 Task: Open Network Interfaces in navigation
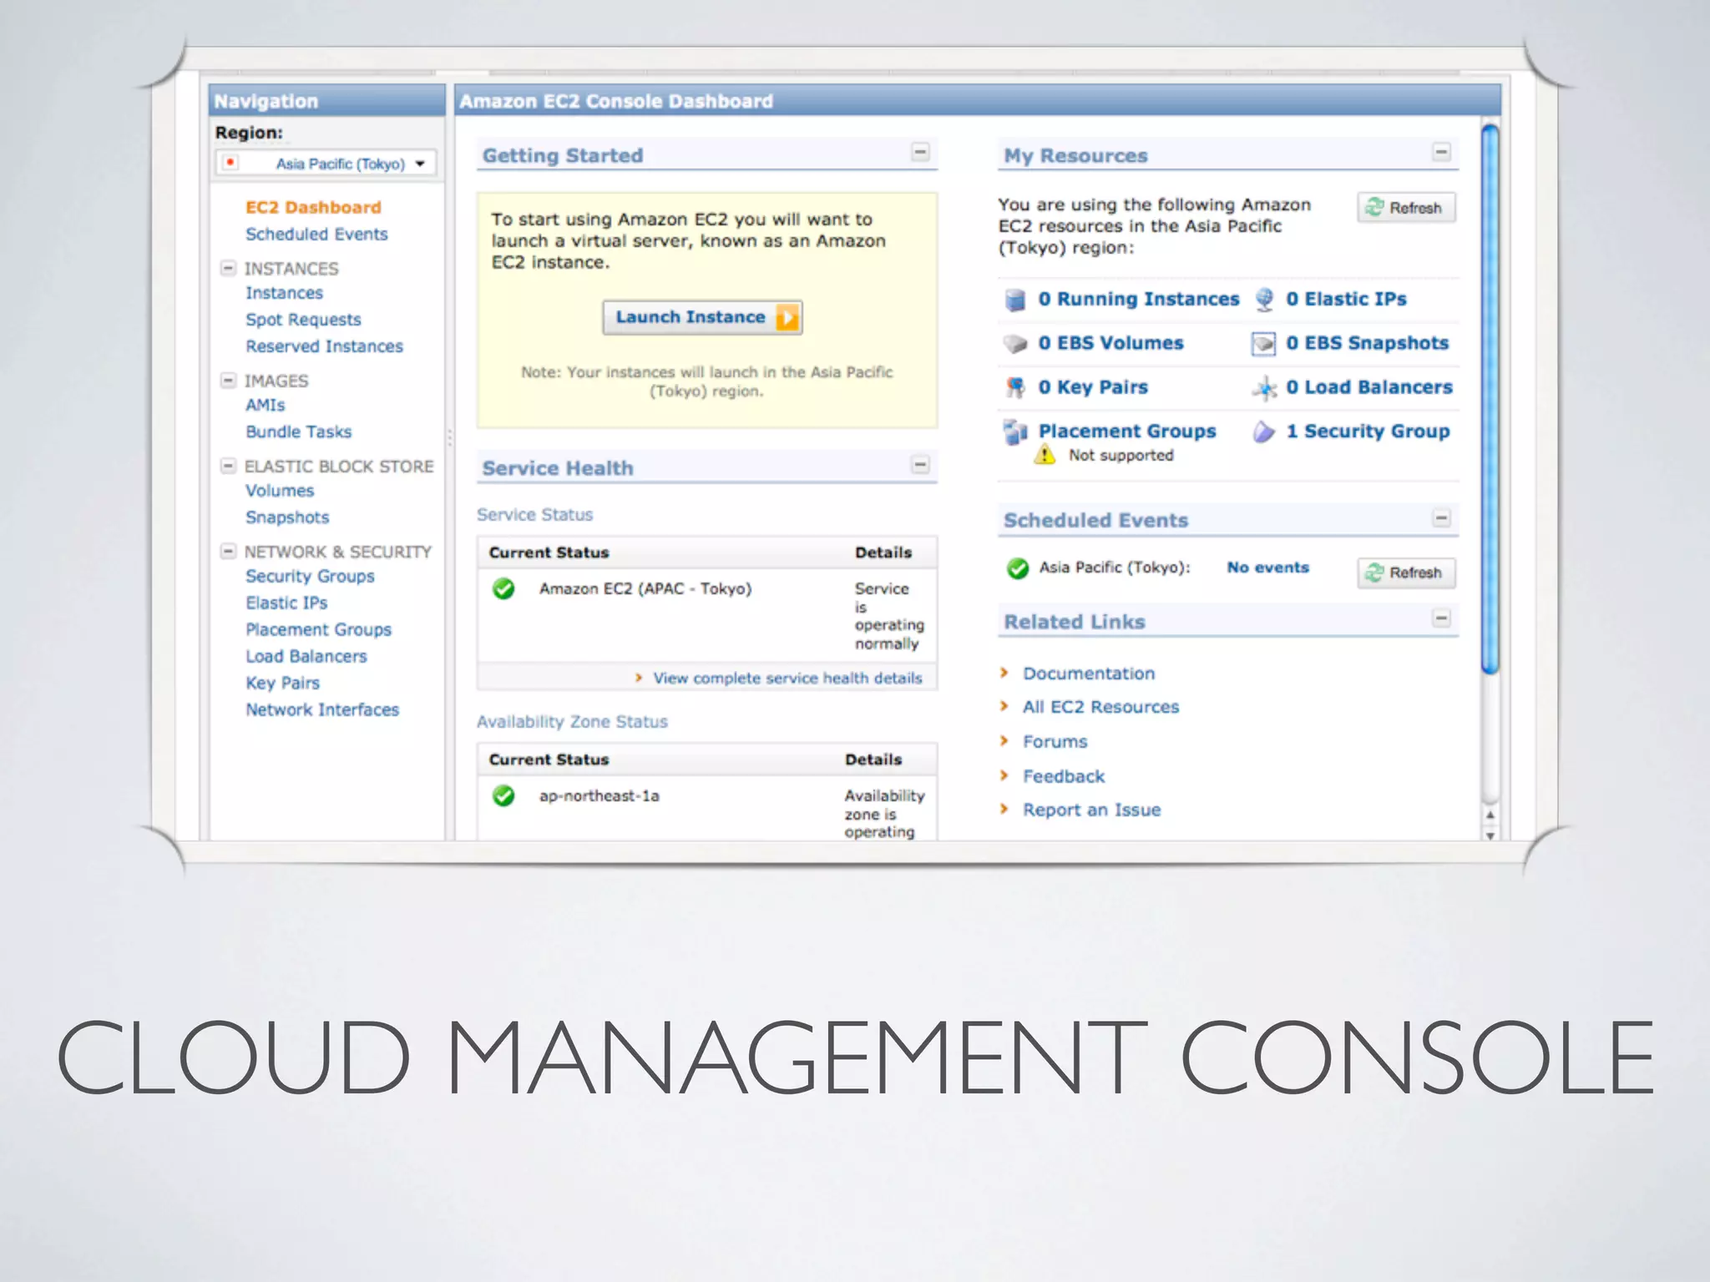[x=322, y=709]
